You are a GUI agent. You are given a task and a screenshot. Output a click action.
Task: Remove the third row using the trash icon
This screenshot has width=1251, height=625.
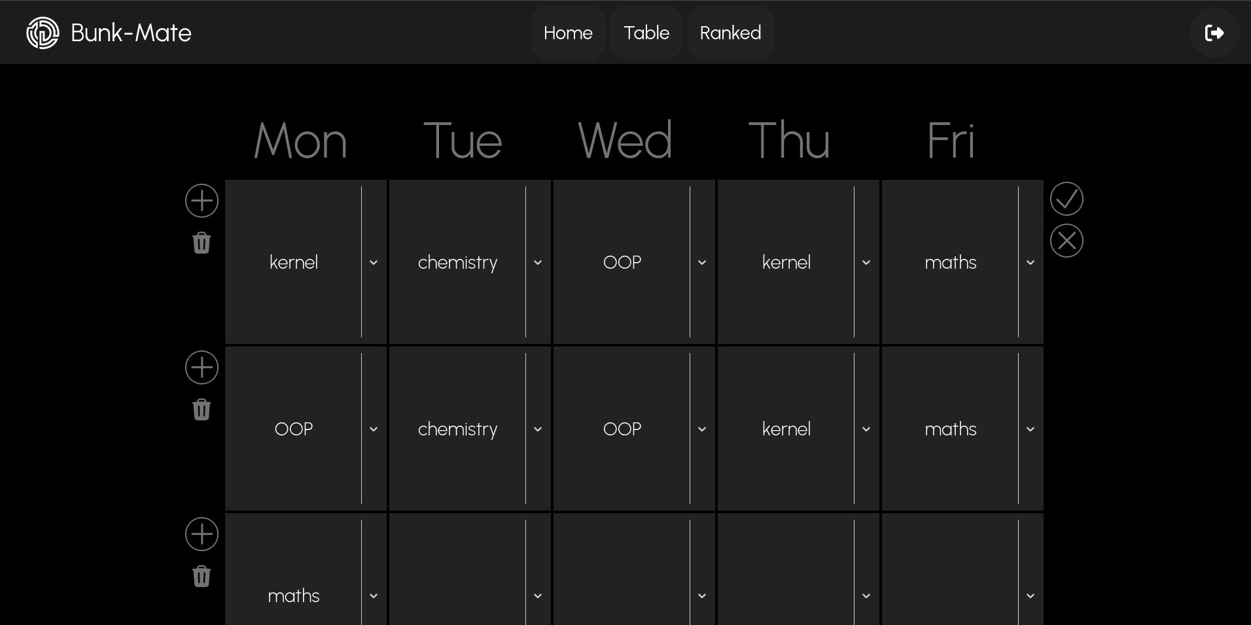pyautogui.click(x=202, y=576)
